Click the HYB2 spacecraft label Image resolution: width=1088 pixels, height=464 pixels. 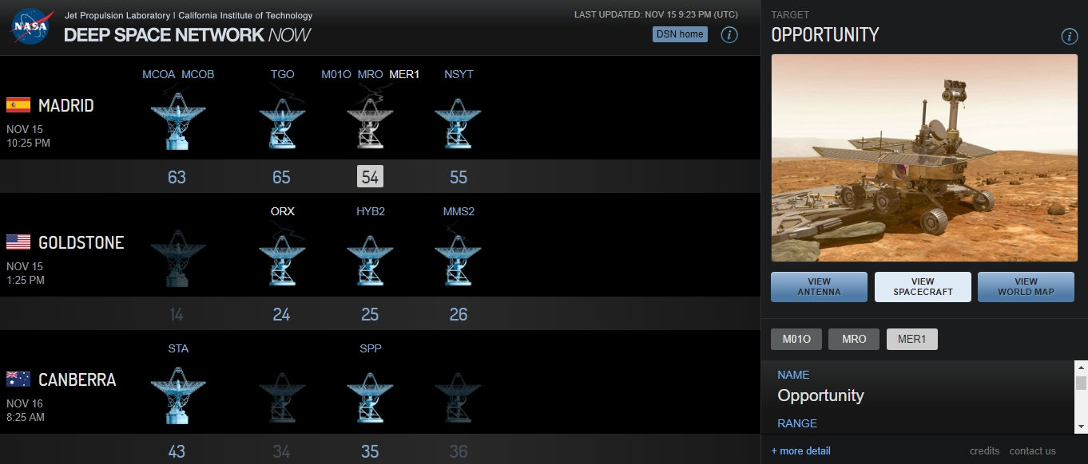pyautogui.click(x=371, y=211)
